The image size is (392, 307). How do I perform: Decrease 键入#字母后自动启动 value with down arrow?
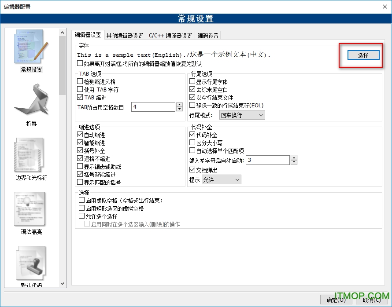tap(294, 162)
